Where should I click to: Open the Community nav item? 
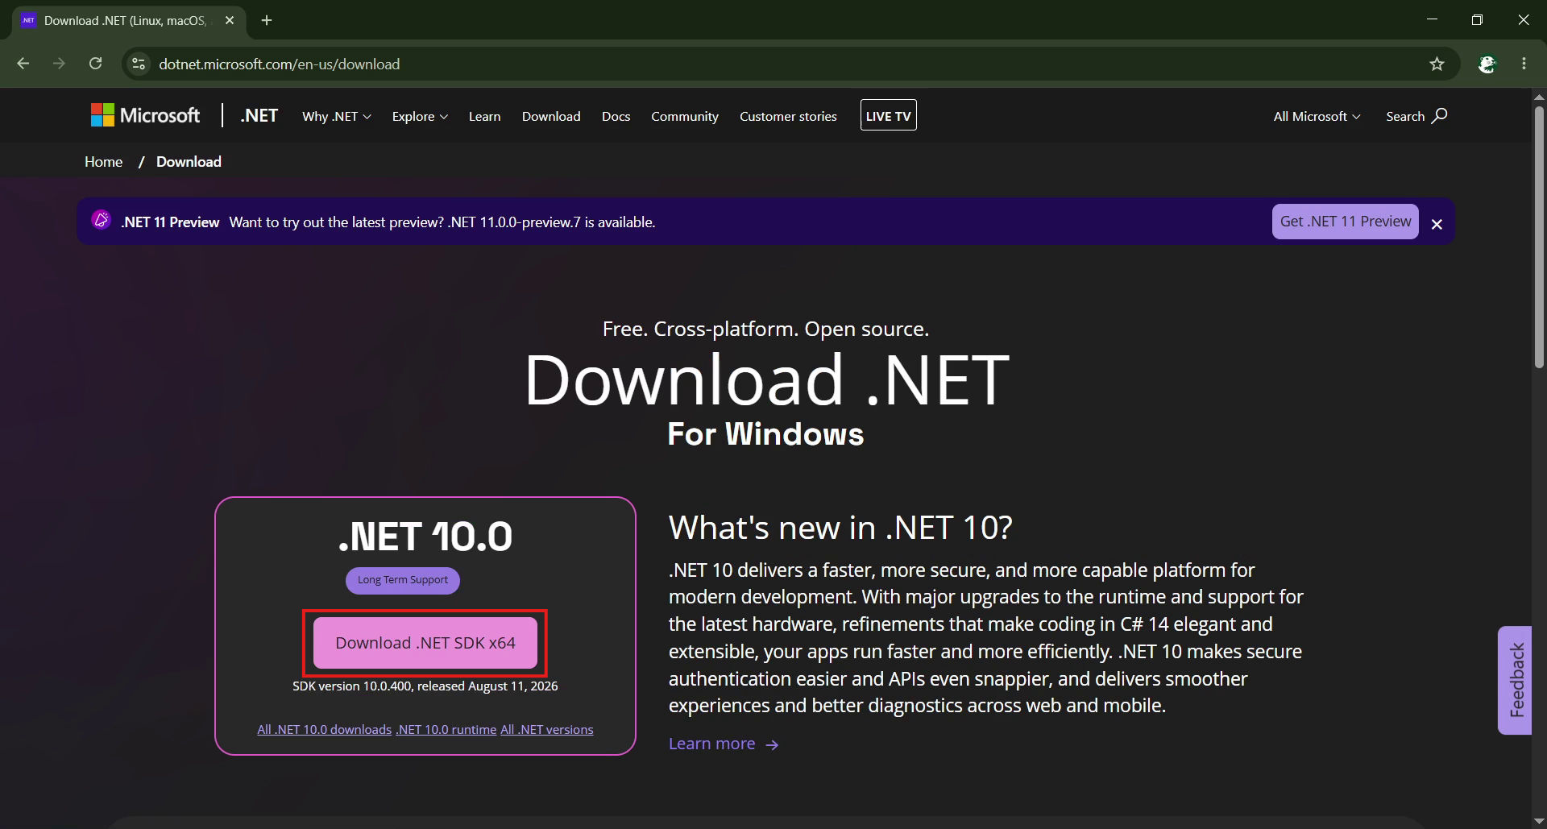[x=685, y=116]
